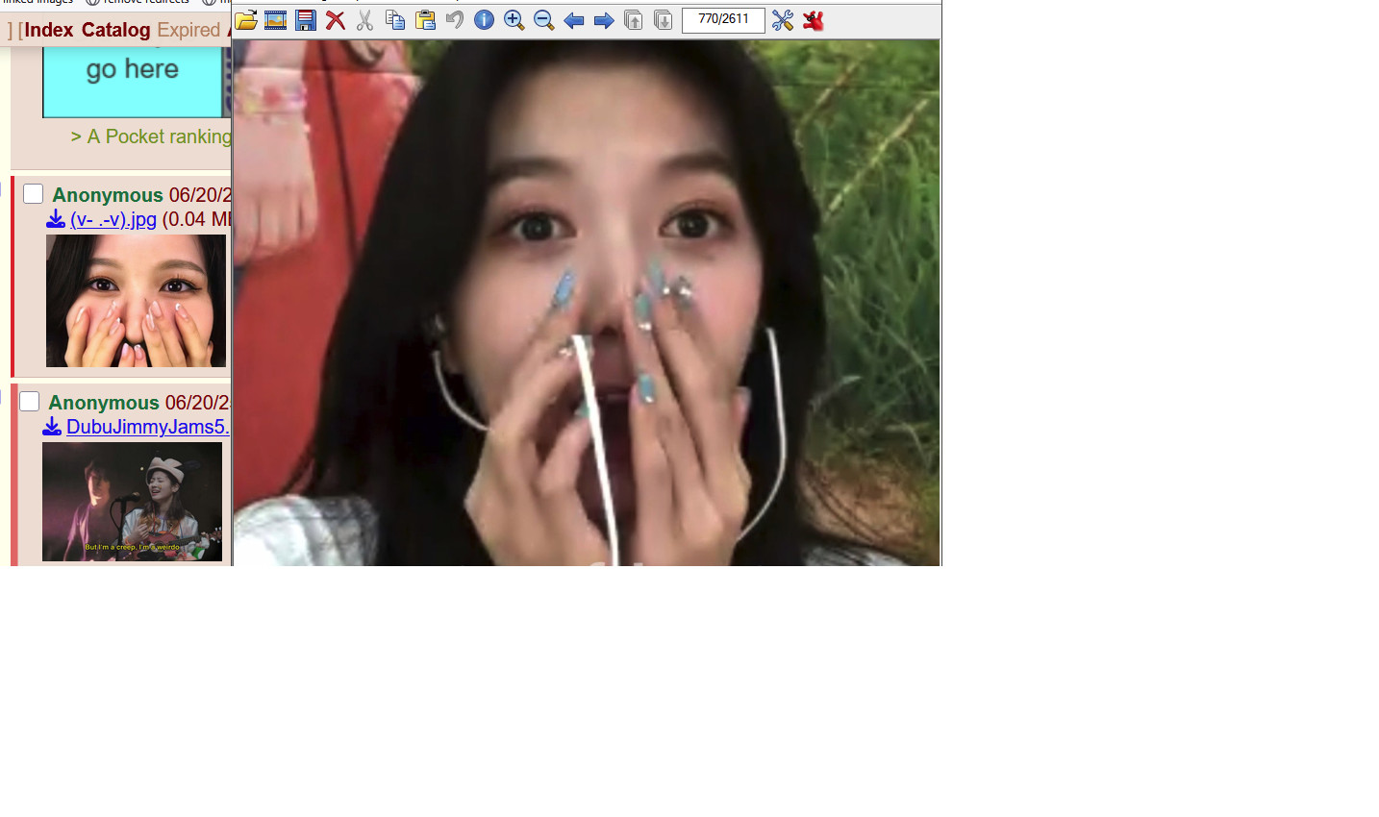This screenshot has width=1379, height=817.
Task: Click the 770/2611 image counter field
Action: point(723,20)
